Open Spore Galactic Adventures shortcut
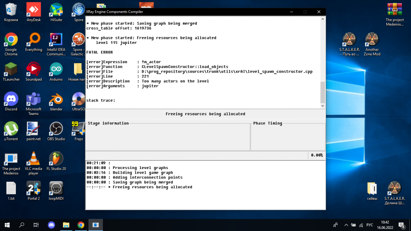The height and width of the screenshot is (231, 411). click(78, 44)
